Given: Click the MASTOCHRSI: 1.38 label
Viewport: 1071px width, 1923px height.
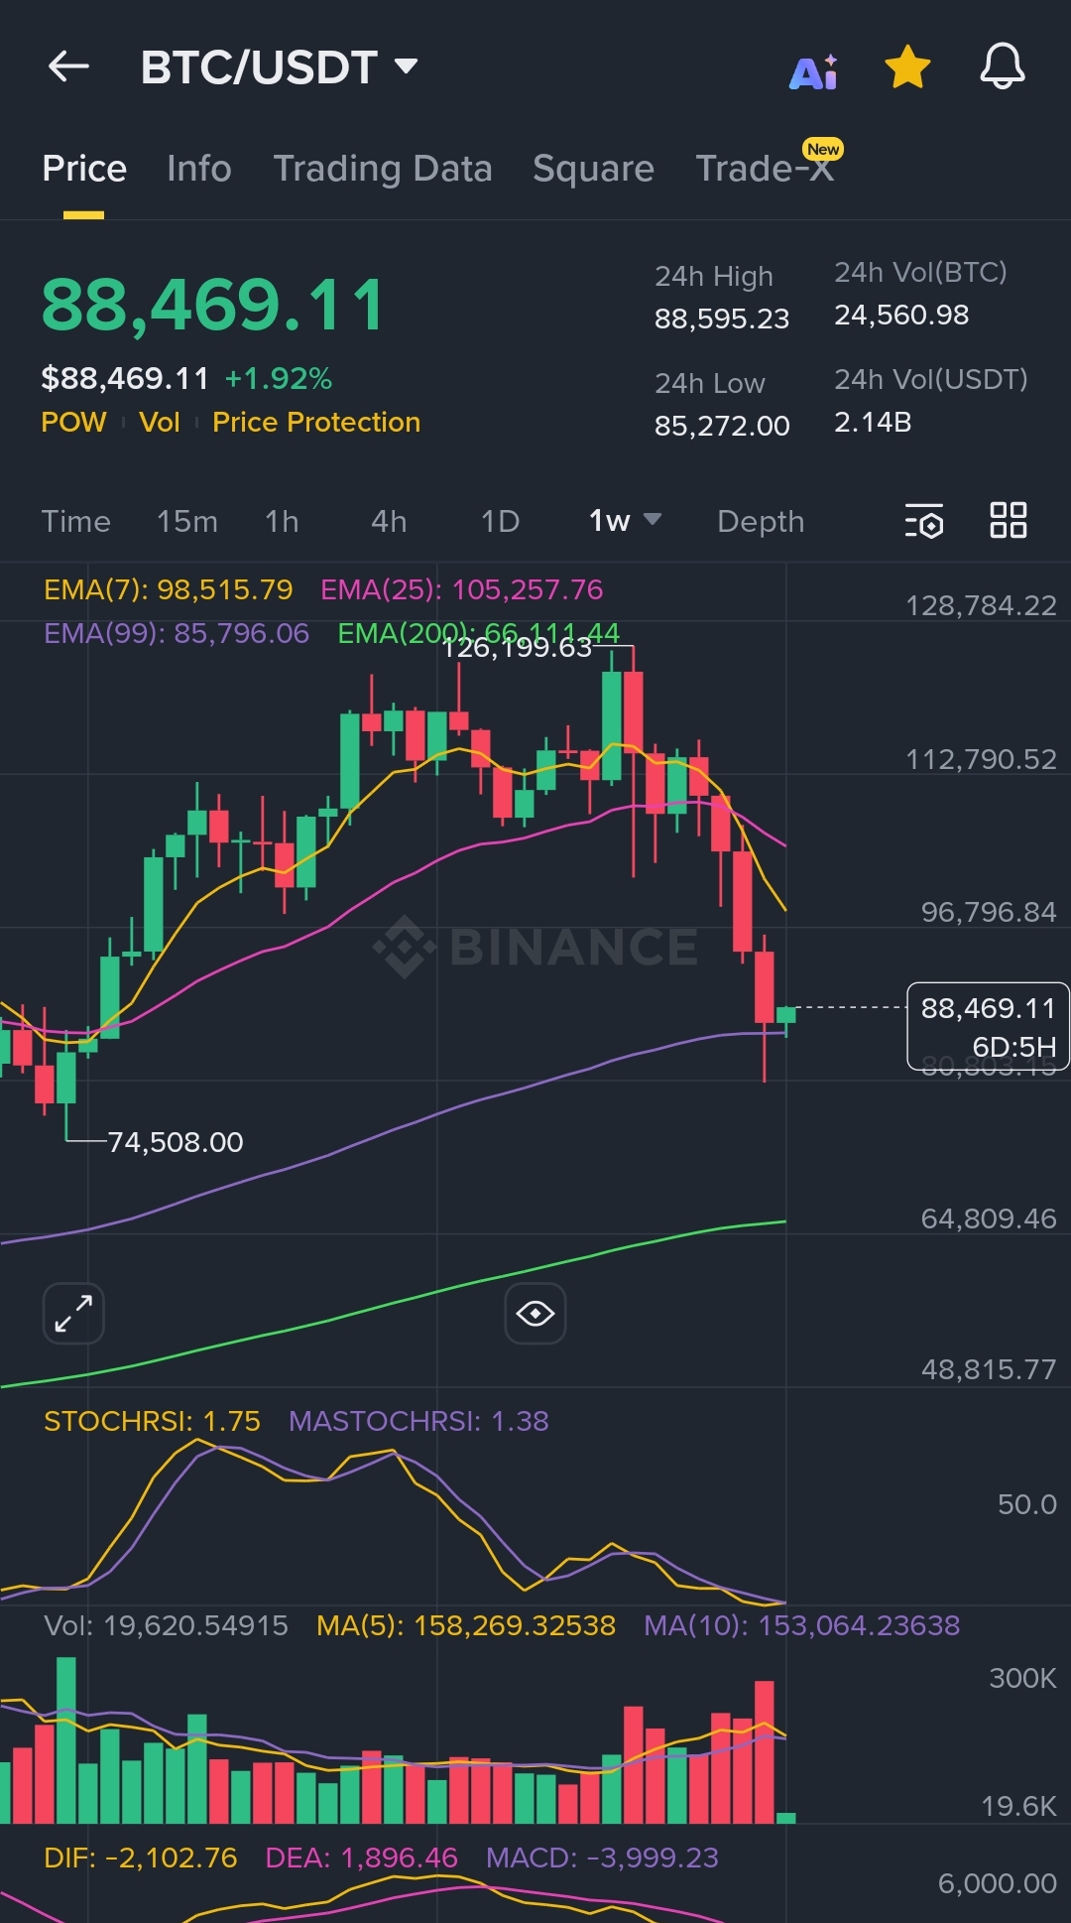Looking at the screenshot, I should tap(418, 1421).
